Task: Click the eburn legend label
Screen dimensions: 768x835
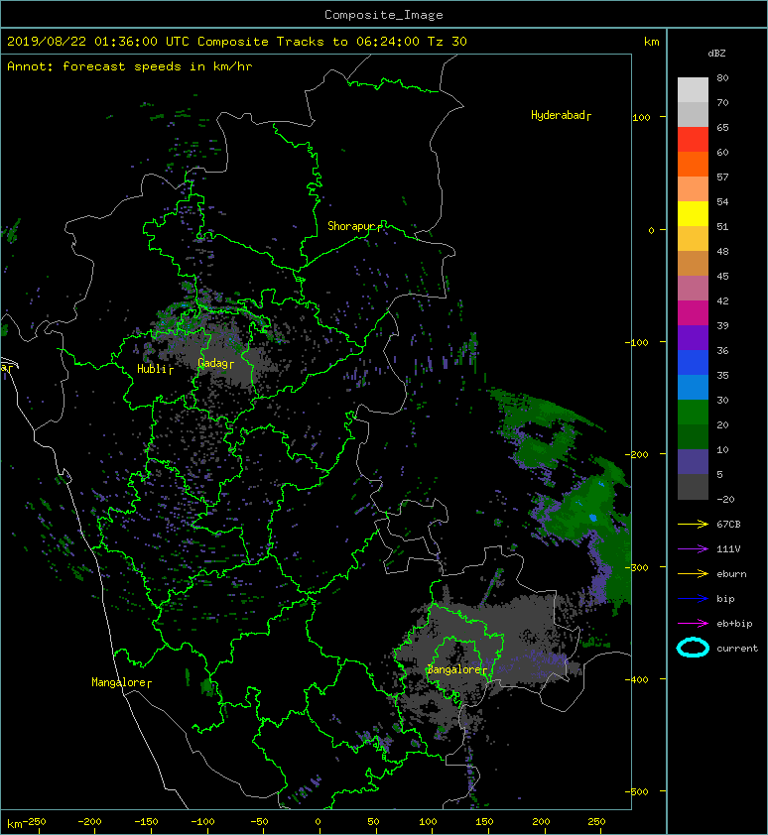Action: 731,574
